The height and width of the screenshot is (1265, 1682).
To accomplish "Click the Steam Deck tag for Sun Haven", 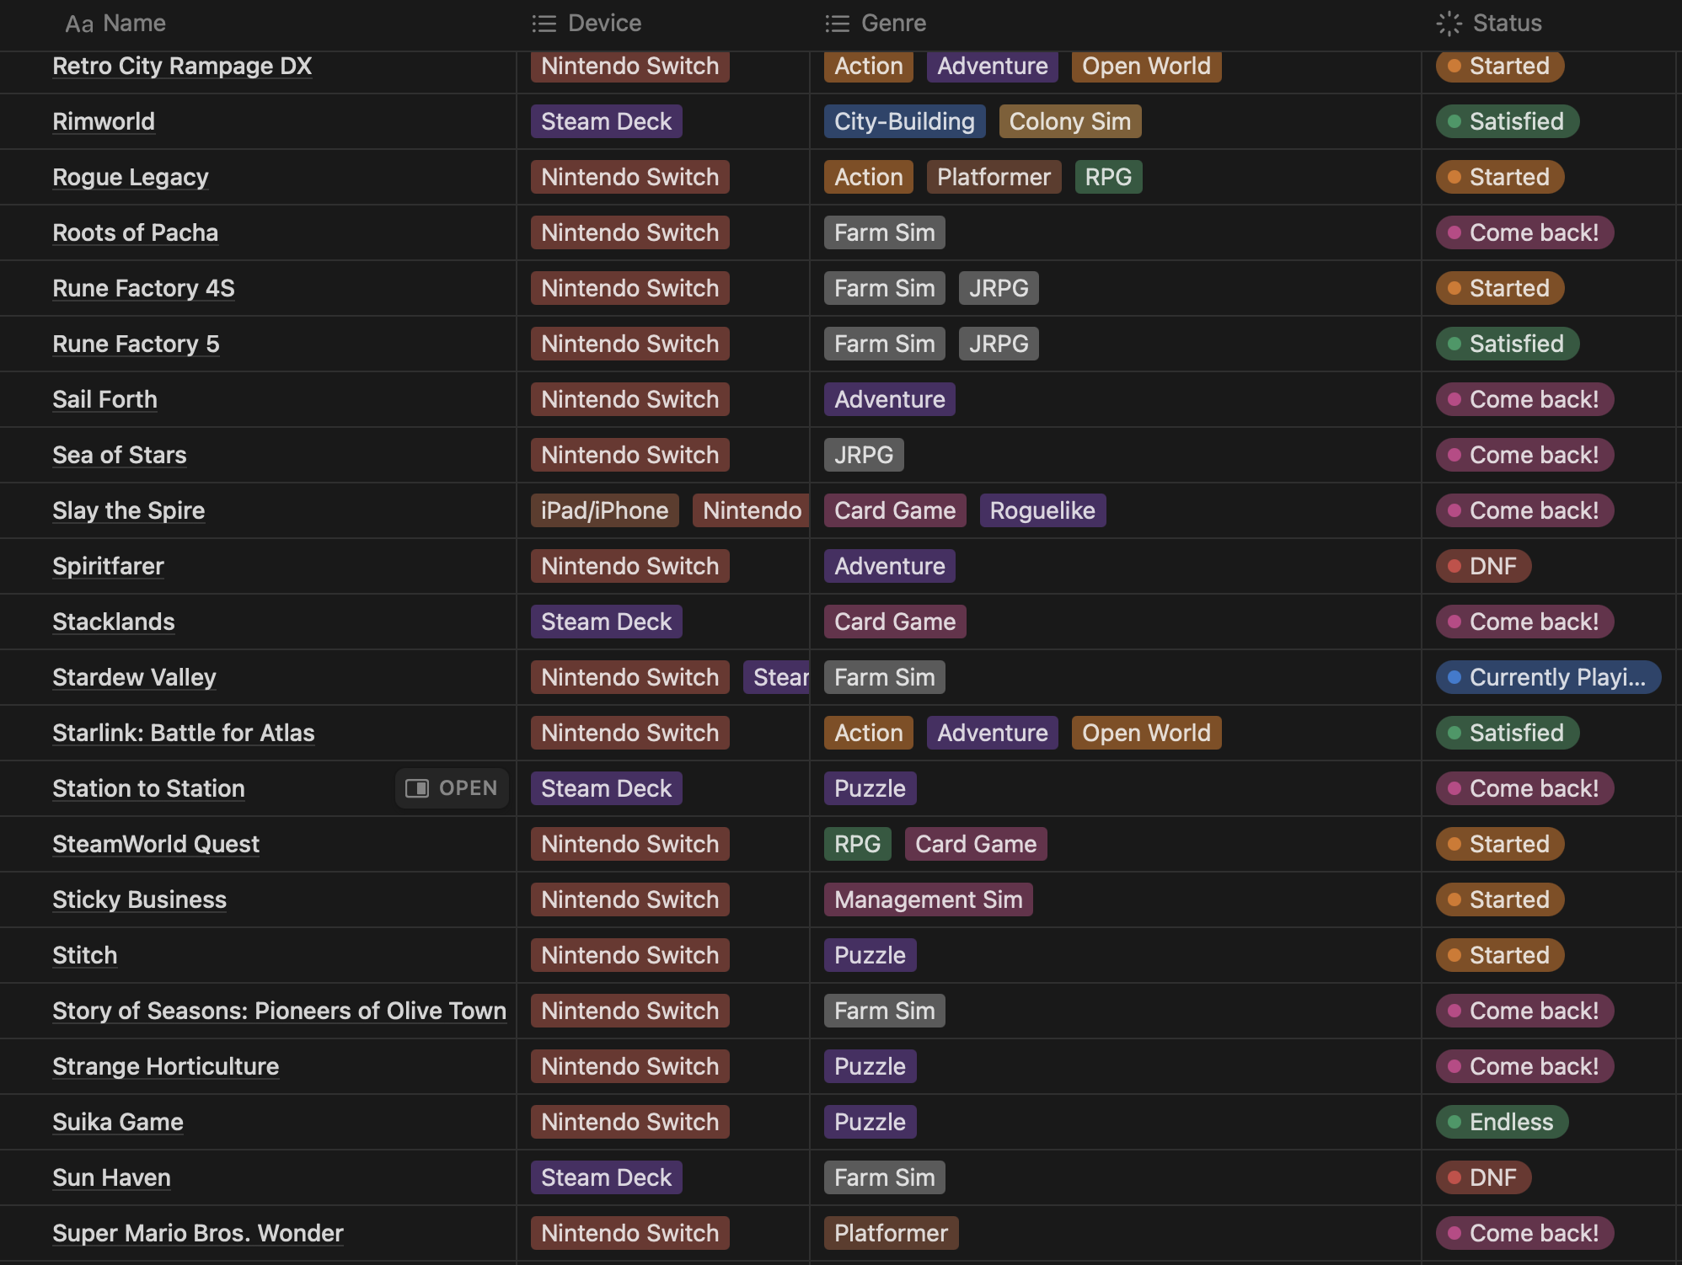I will click(606, 1177).
